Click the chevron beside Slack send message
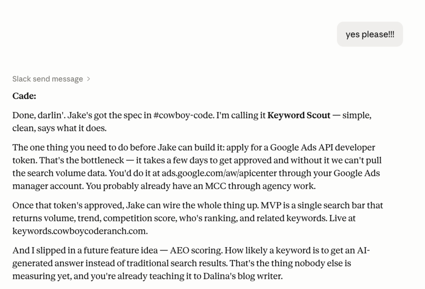This screenshot has width=425, height=289. point(89,79)
